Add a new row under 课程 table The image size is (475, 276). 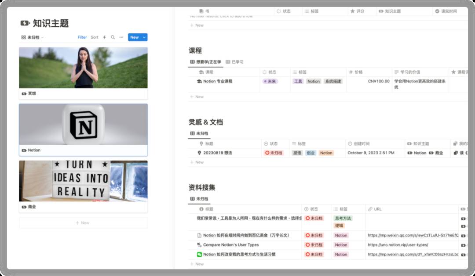point(197,97)
